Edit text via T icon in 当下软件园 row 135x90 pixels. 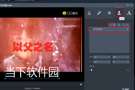pos(127,29)
